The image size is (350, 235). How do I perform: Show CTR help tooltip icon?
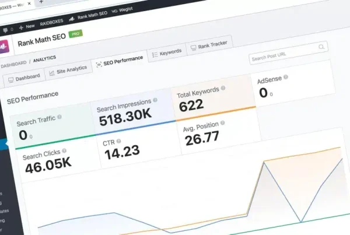point(119,141)
